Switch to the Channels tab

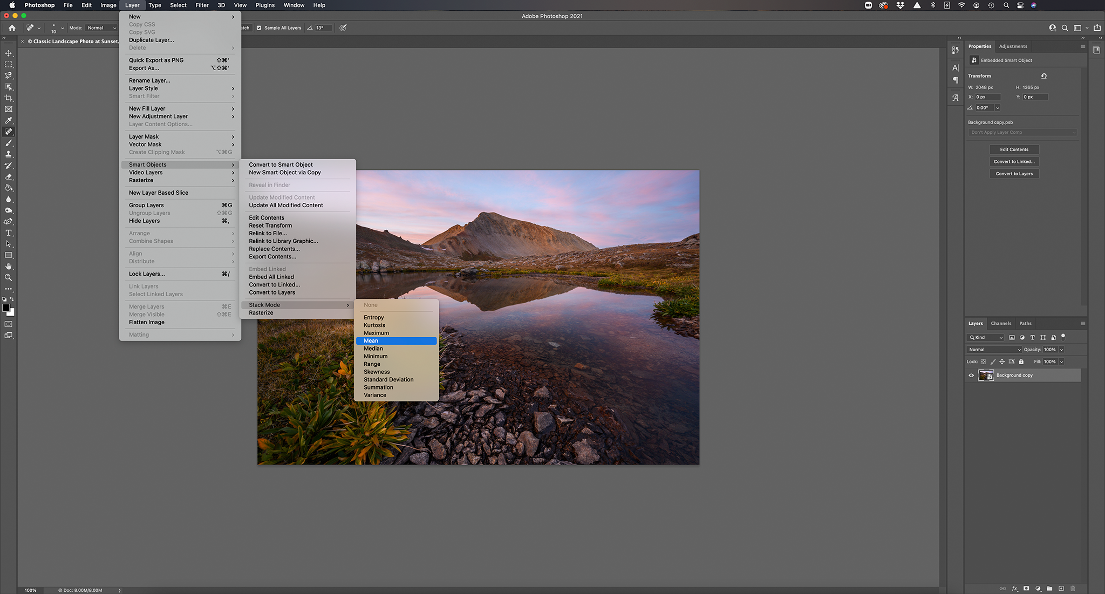pos(1001,324)
